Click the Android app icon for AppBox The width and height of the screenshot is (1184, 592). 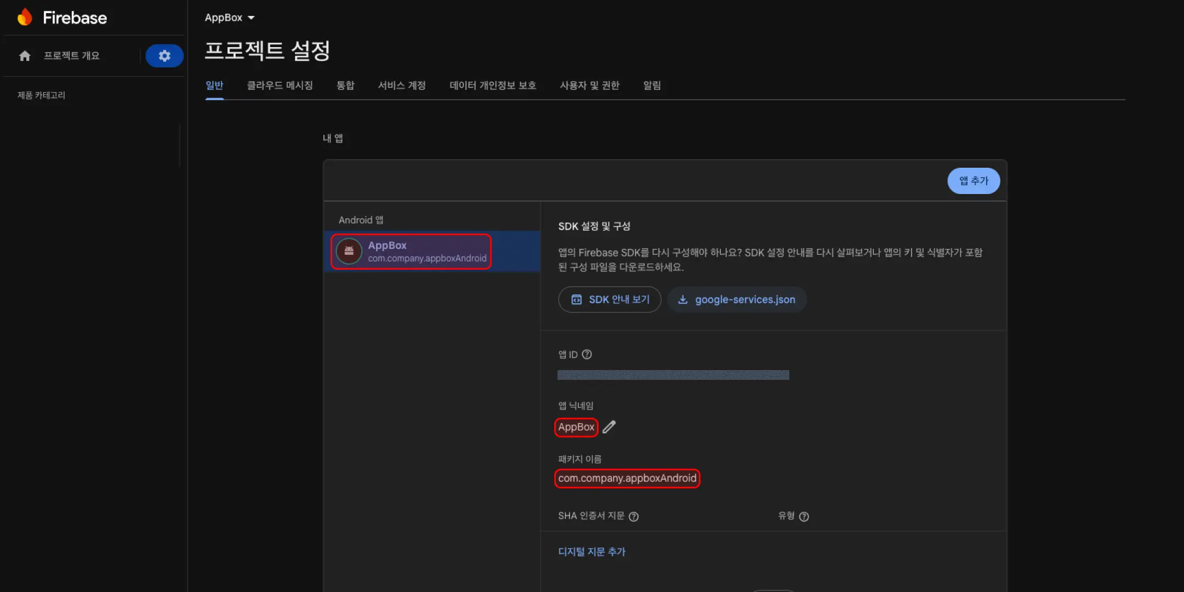tap(349, 251)
